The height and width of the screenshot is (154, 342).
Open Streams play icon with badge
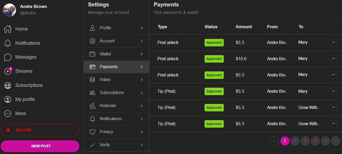coord(8,71)
